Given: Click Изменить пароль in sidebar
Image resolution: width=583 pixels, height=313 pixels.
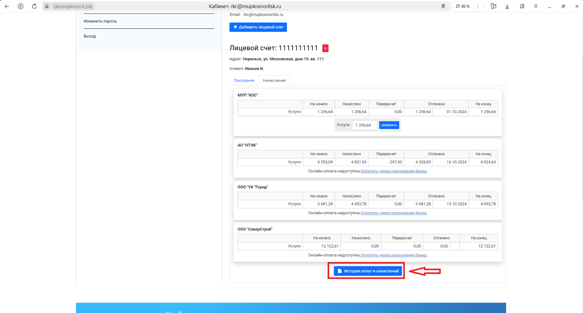Looking at the screenshot, I should (x=100, y=21).
